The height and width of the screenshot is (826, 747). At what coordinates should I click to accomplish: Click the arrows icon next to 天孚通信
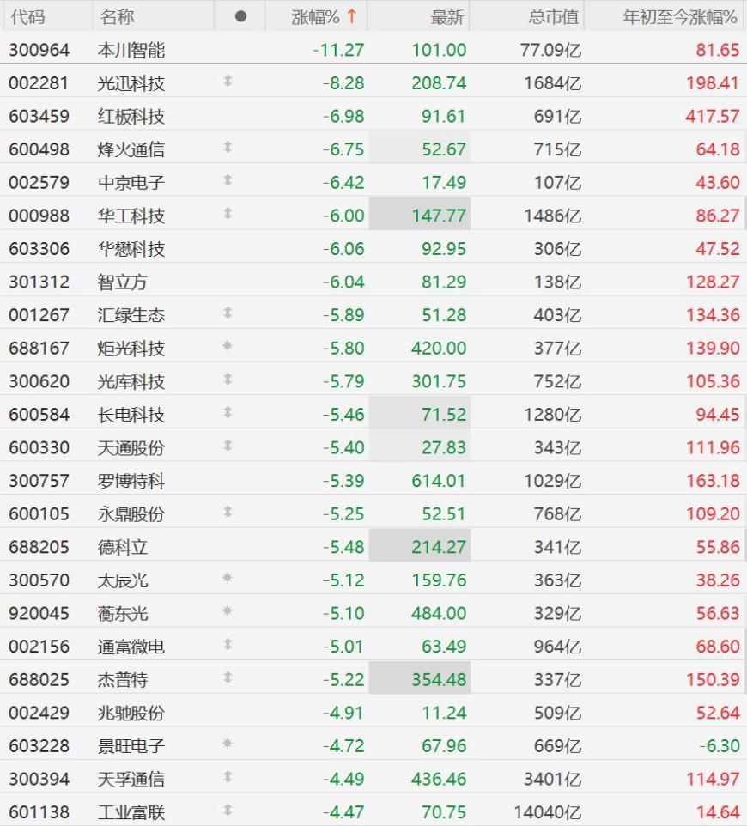[x=228, y=777]
